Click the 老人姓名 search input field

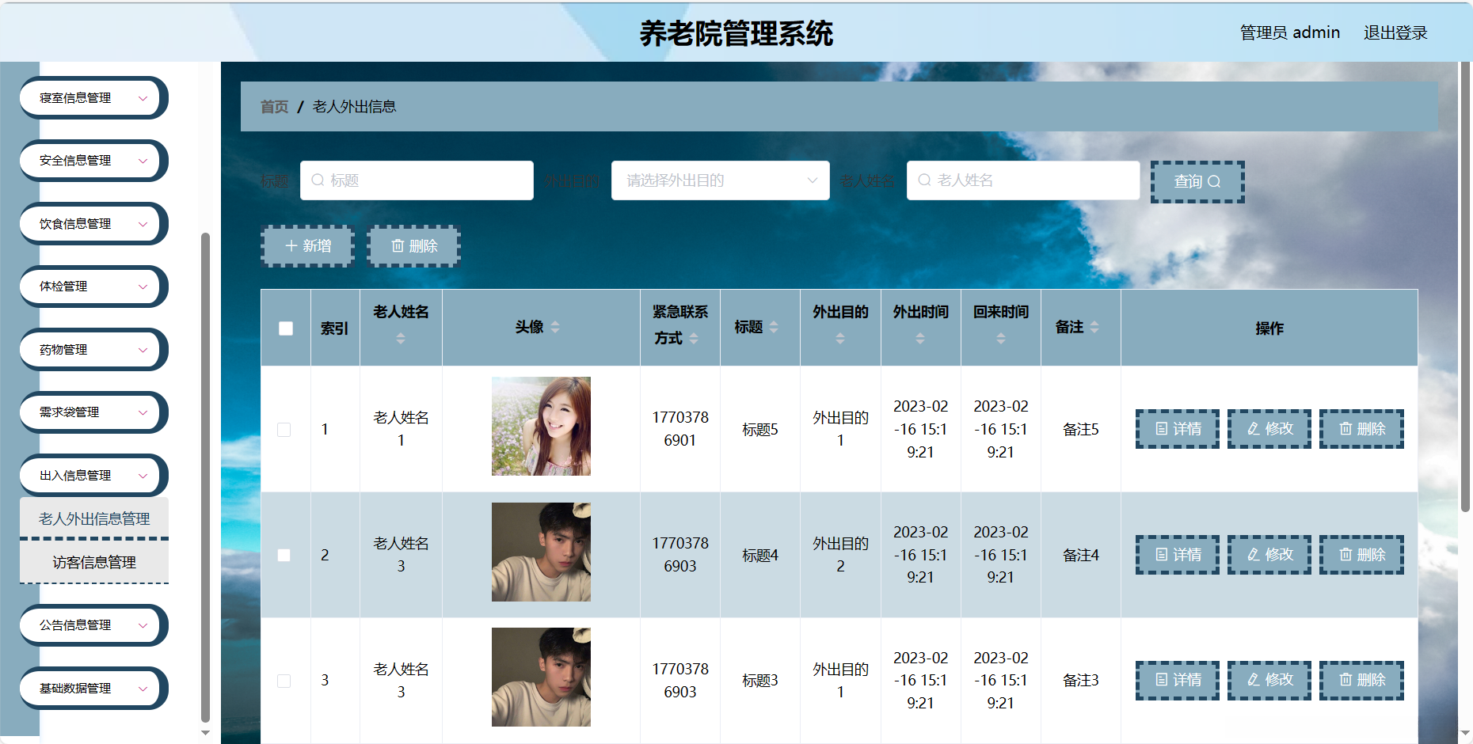[x=1023, y=180]
